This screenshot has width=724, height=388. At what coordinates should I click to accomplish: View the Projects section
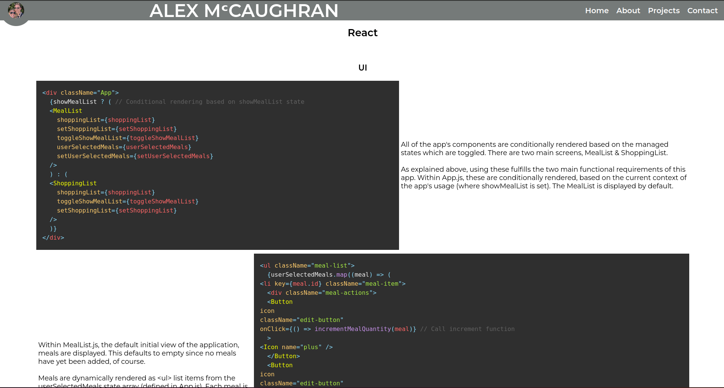pos(663,11)
